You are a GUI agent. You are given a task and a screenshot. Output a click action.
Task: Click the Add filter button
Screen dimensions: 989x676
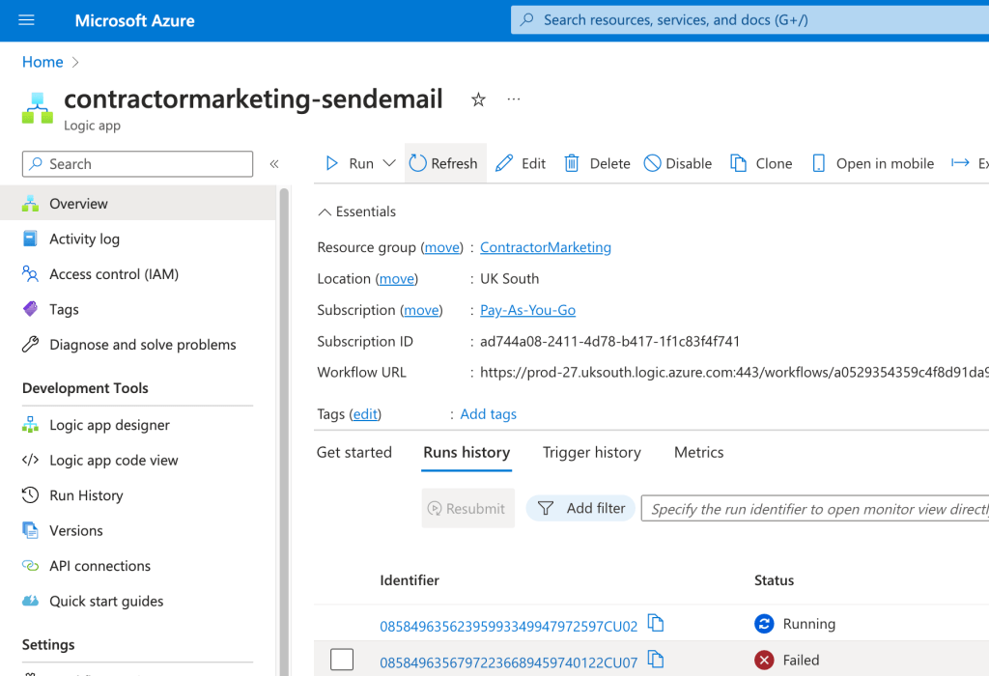pos(580,508)
